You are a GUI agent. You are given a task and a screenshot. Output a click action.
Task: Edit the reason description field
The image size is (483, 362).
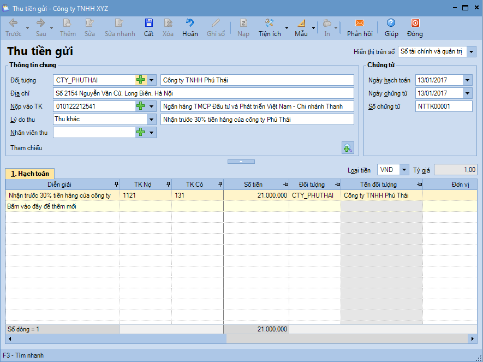257,119
